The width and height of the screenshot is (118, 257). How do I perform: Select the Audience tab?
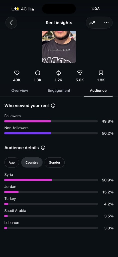point(98,90)
